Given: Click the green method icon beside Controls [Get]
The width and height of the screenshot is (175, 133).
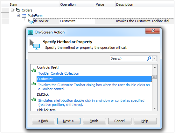Looking at the screenshot, I should [33, 70].
